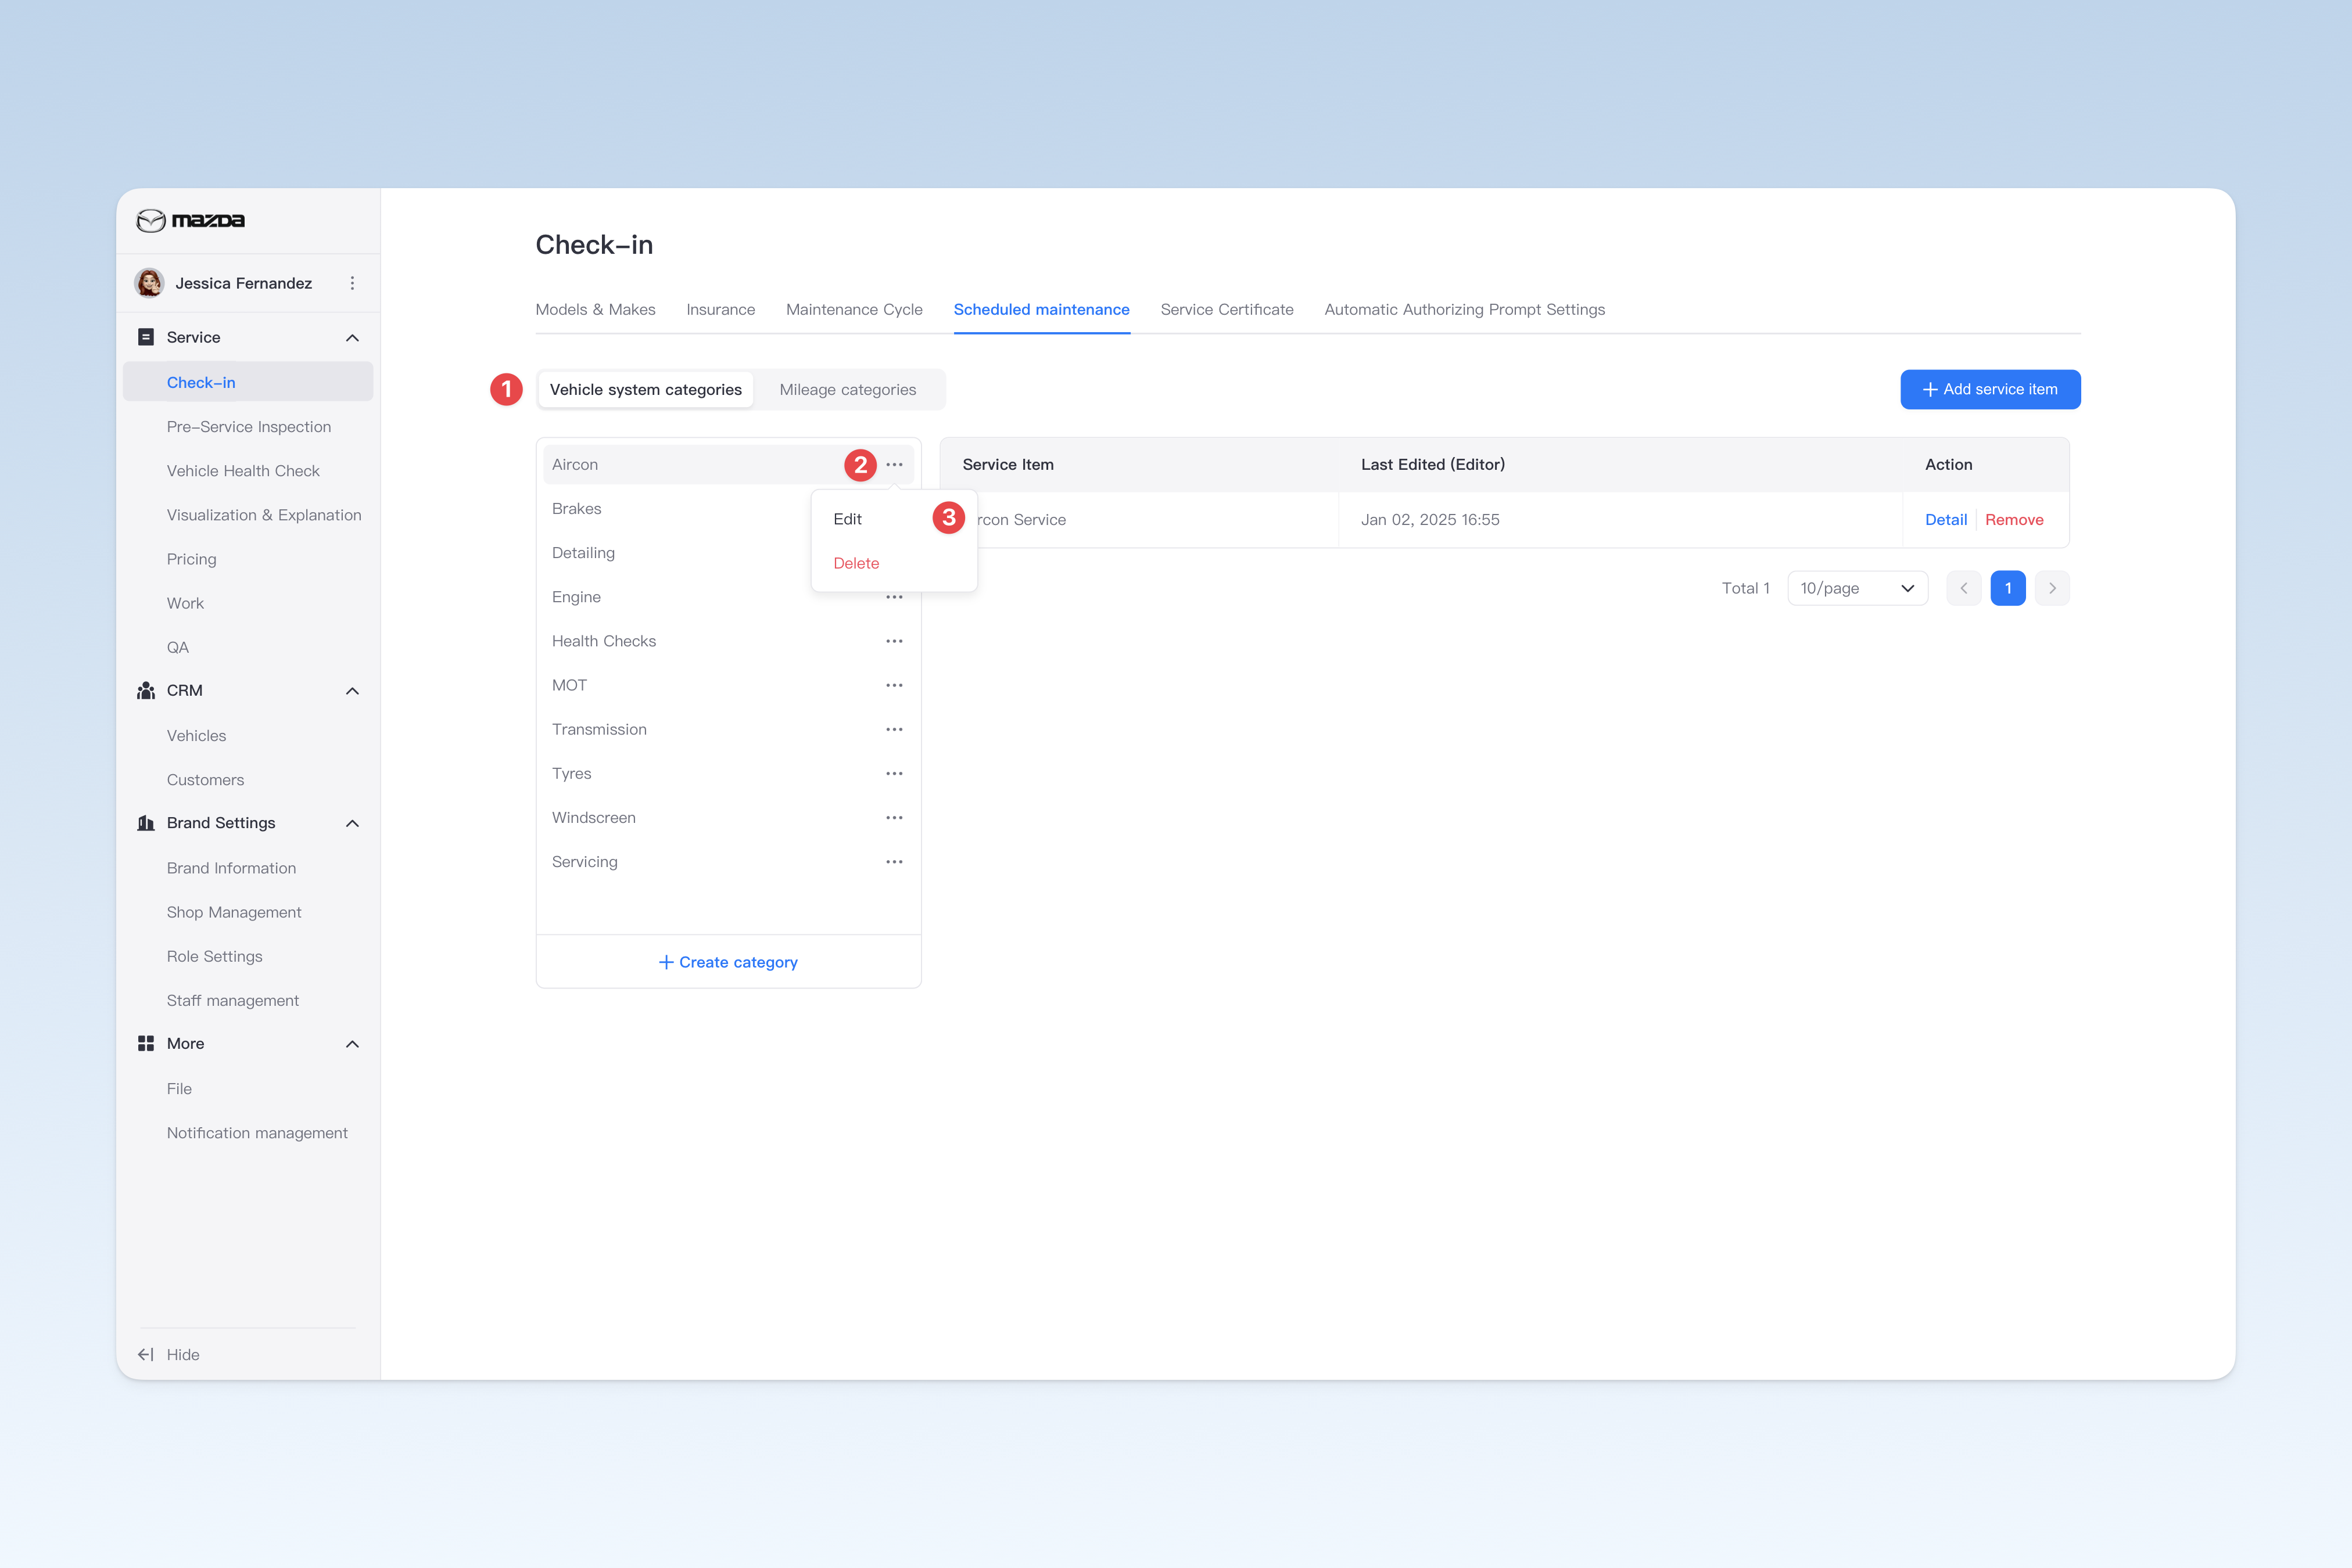Image resolution: width=2352 pixels, height=1568 pixels.
Task: Hide the sidebar
Action: tap(168, 1354)
